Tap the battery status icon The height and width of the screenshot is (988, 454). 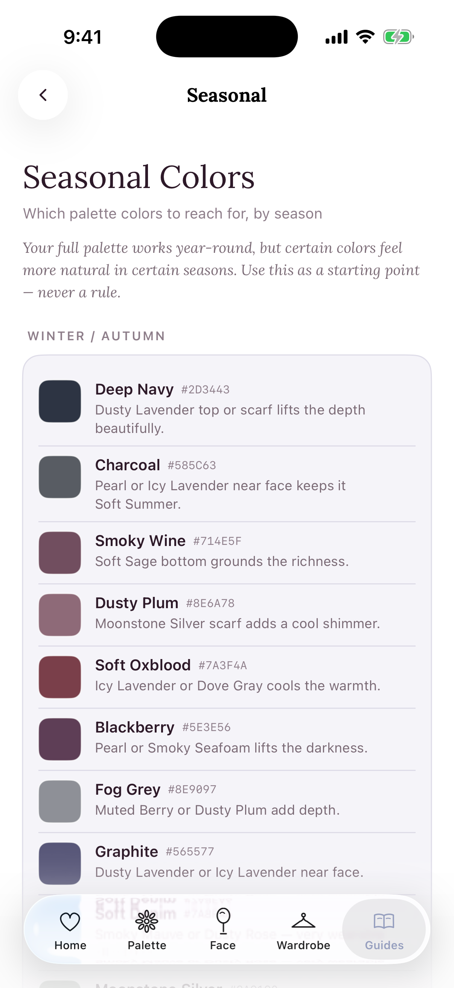[x=398, y=37]
